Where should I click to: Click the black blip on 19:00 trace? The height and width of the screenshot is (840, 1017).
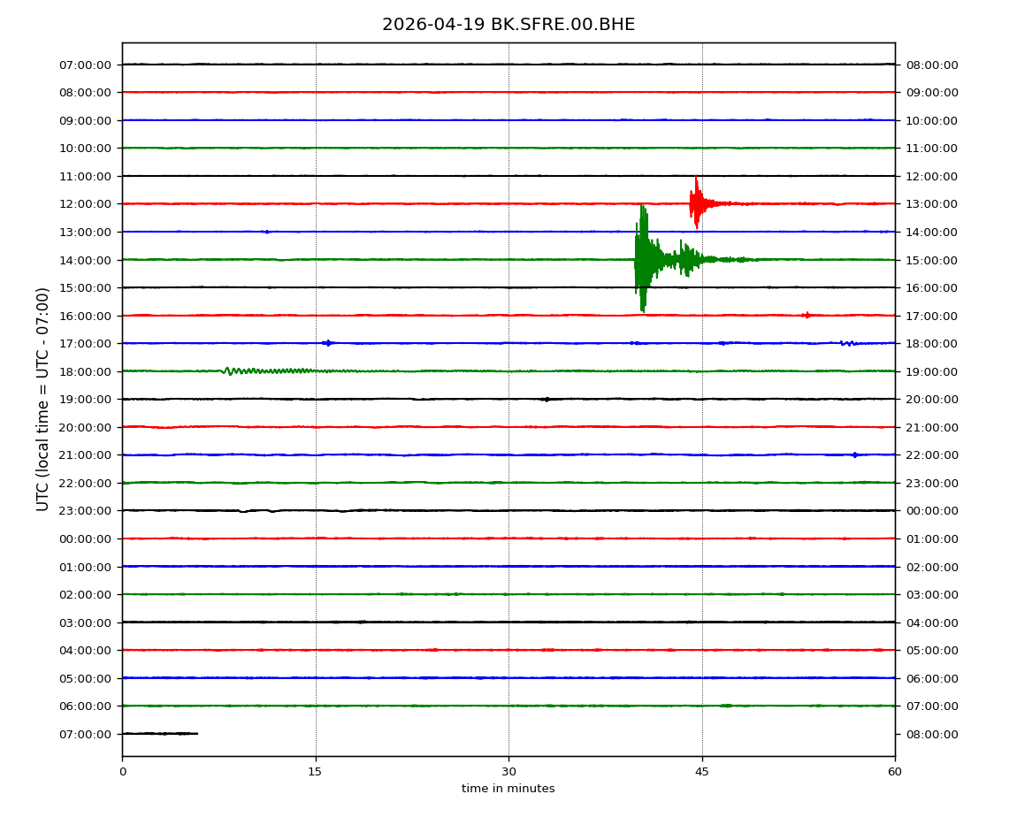[x=547, y=399]
